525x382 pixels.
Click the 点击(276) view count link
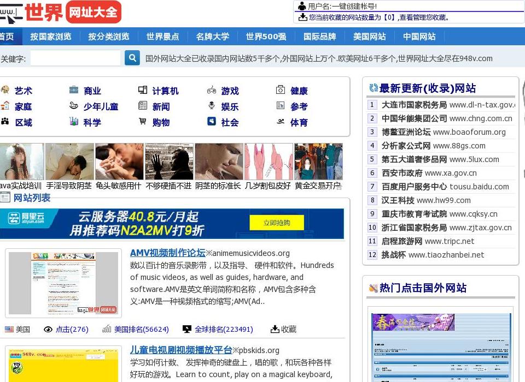coord(72,329)
